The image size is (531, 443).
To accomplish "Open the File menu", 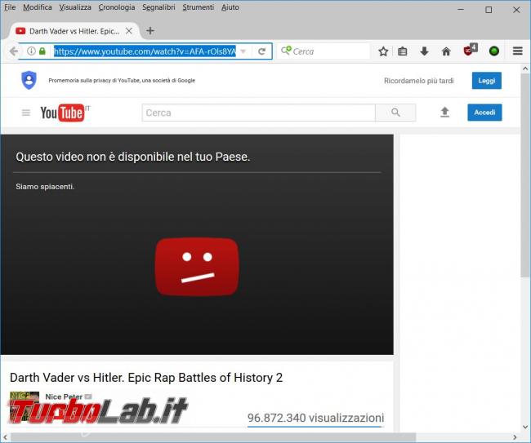I will tap(10, 7).
